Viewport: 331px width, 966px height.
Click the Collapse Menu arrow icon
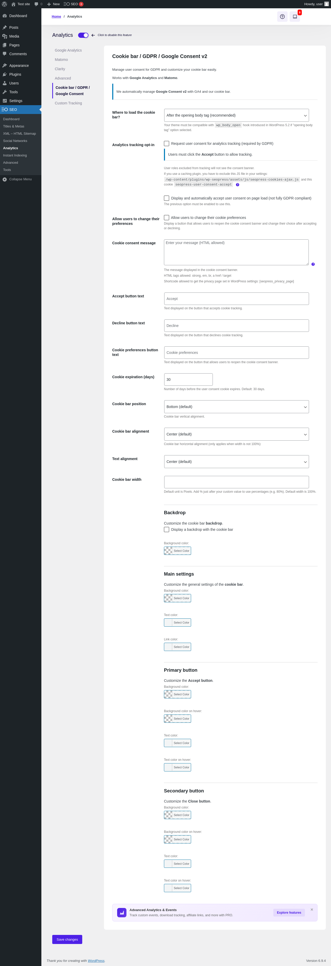tap(4, 179)
